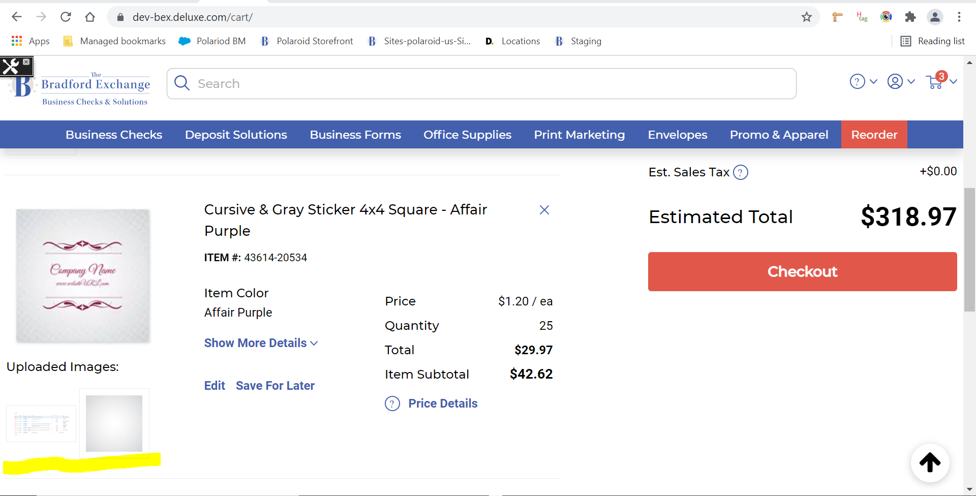Go to browser home page
This screenshot has width=976, height=496.
(90, 17)
